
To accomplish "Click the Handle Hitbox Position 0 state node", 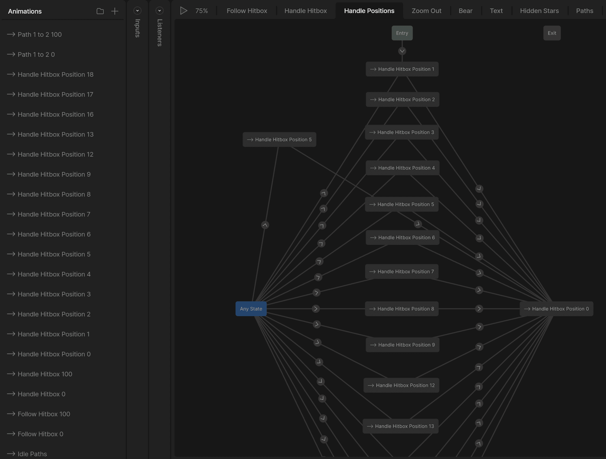I will [x=556, y=309].
